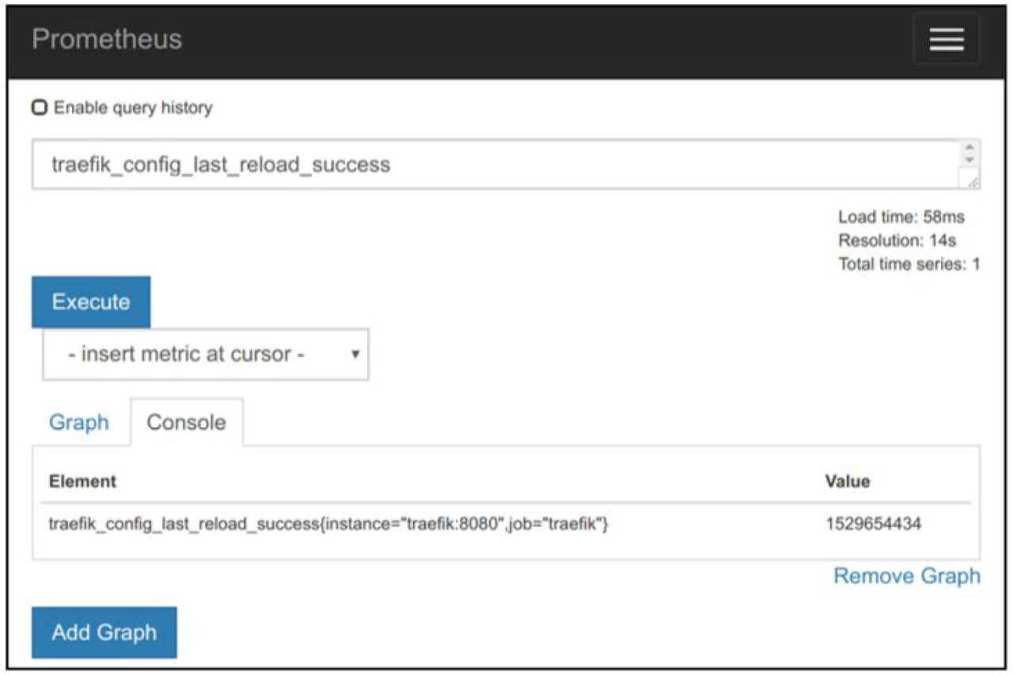1013x675 pixels.
Task: Run the query with Execute
Action: pos(91,301)
